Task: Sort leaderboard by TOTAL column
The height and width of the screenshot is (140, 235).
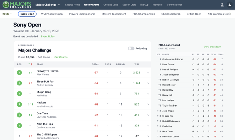Action: 95,64
